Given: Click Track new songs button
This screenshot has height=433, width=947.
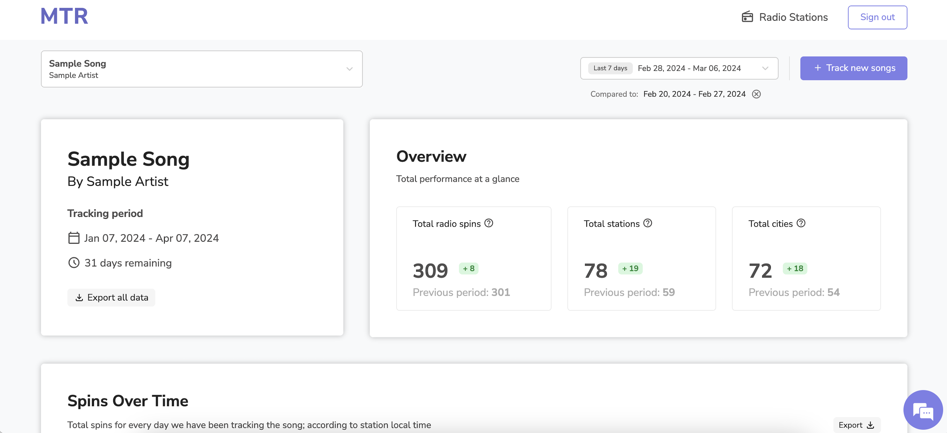Looking at the screenshot, I should 853,68.
